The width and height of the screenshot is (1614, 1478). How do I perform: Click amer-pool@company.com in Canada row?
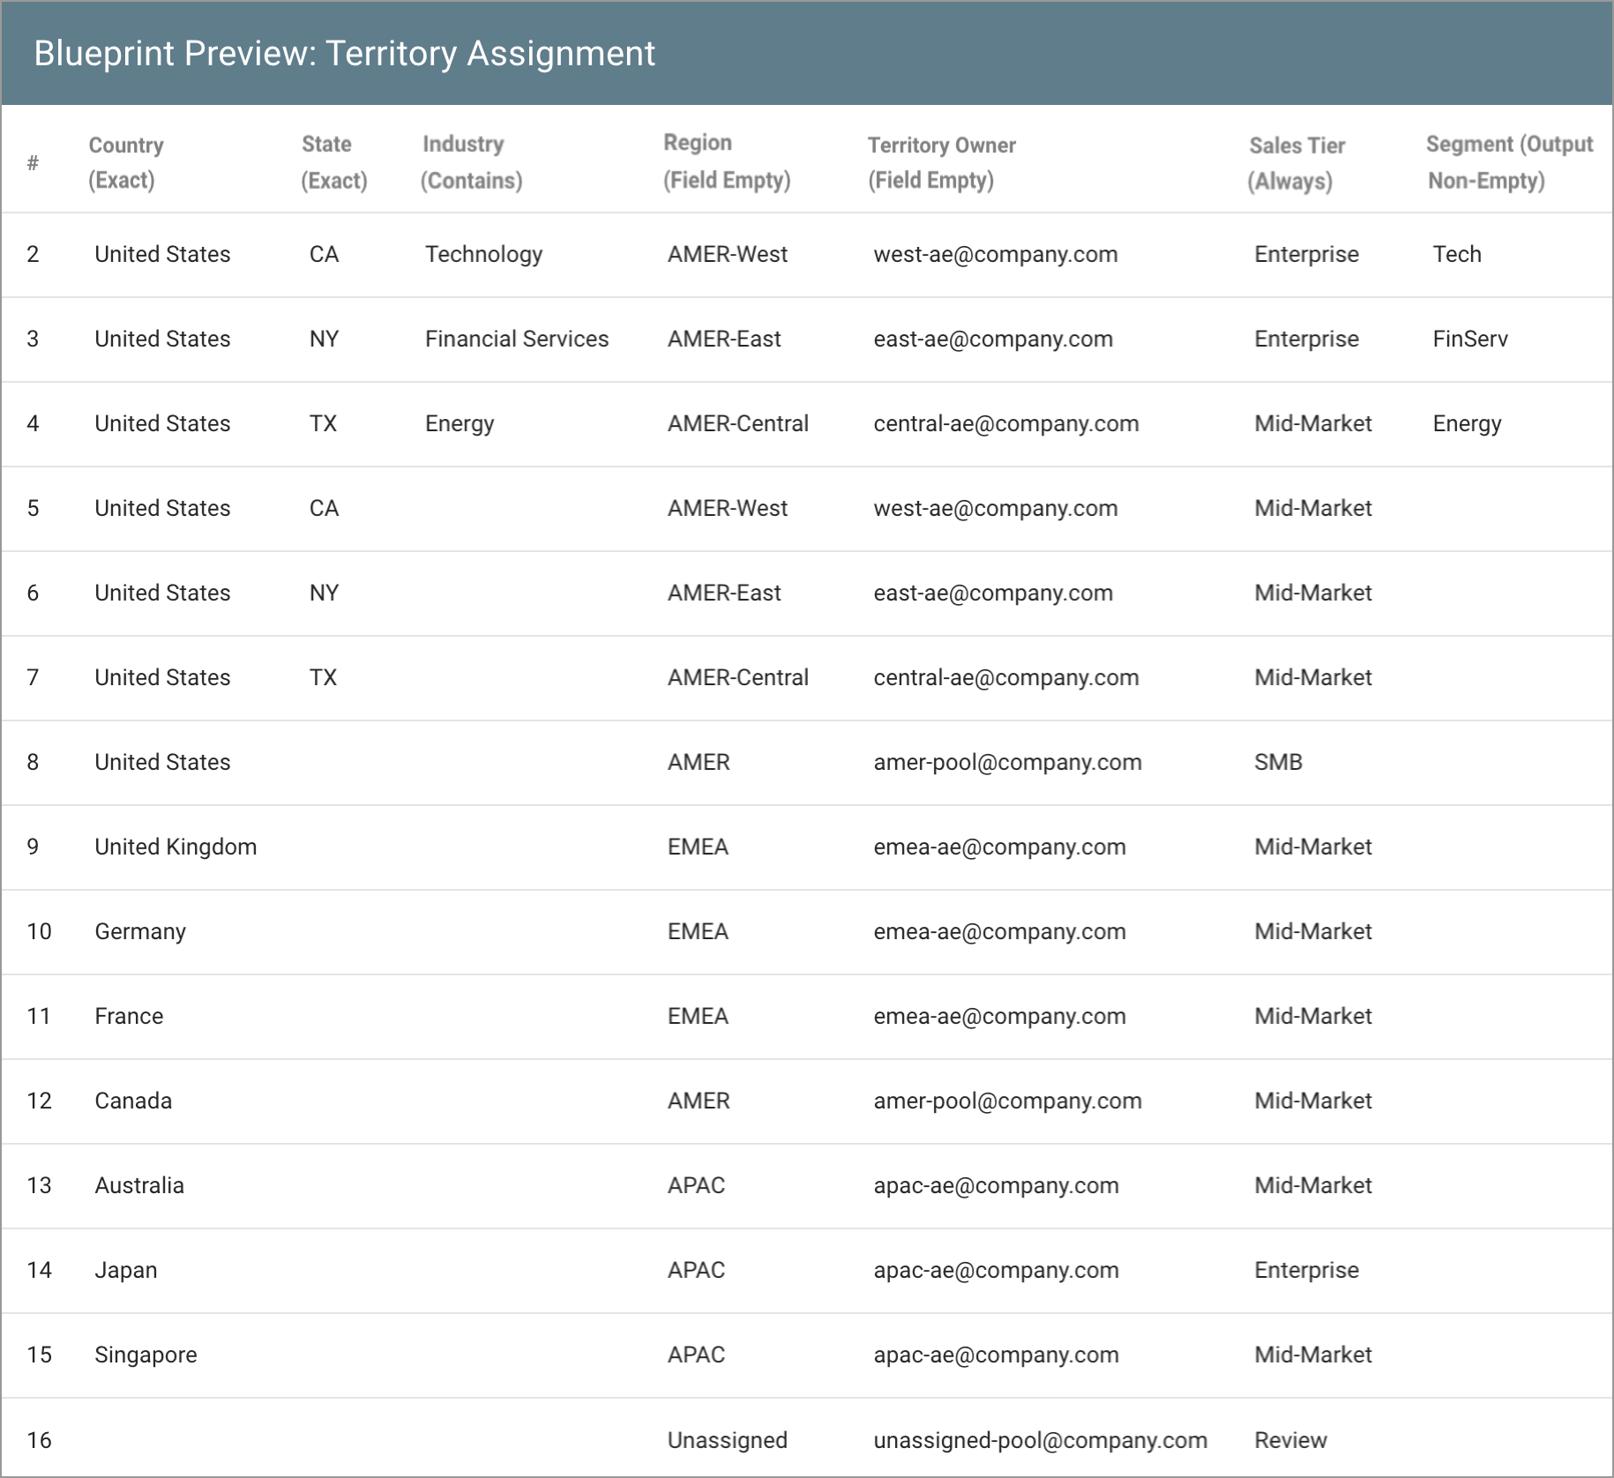coord(1007,1101)
